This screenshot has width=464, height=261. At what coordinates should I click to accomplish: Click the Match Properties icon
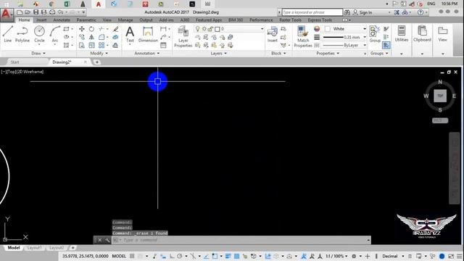(303, 36)
